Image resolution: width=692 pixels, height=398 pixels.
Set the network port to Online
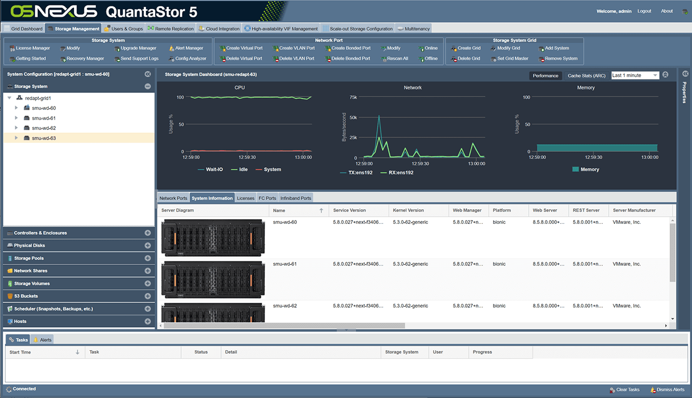[x=428, y=48]
